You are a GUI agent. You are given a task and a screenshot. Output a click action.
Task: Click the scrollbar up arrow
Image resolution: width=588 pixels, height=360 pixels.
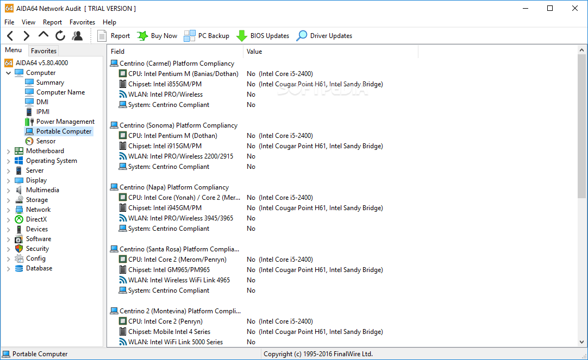pos(581,50)
